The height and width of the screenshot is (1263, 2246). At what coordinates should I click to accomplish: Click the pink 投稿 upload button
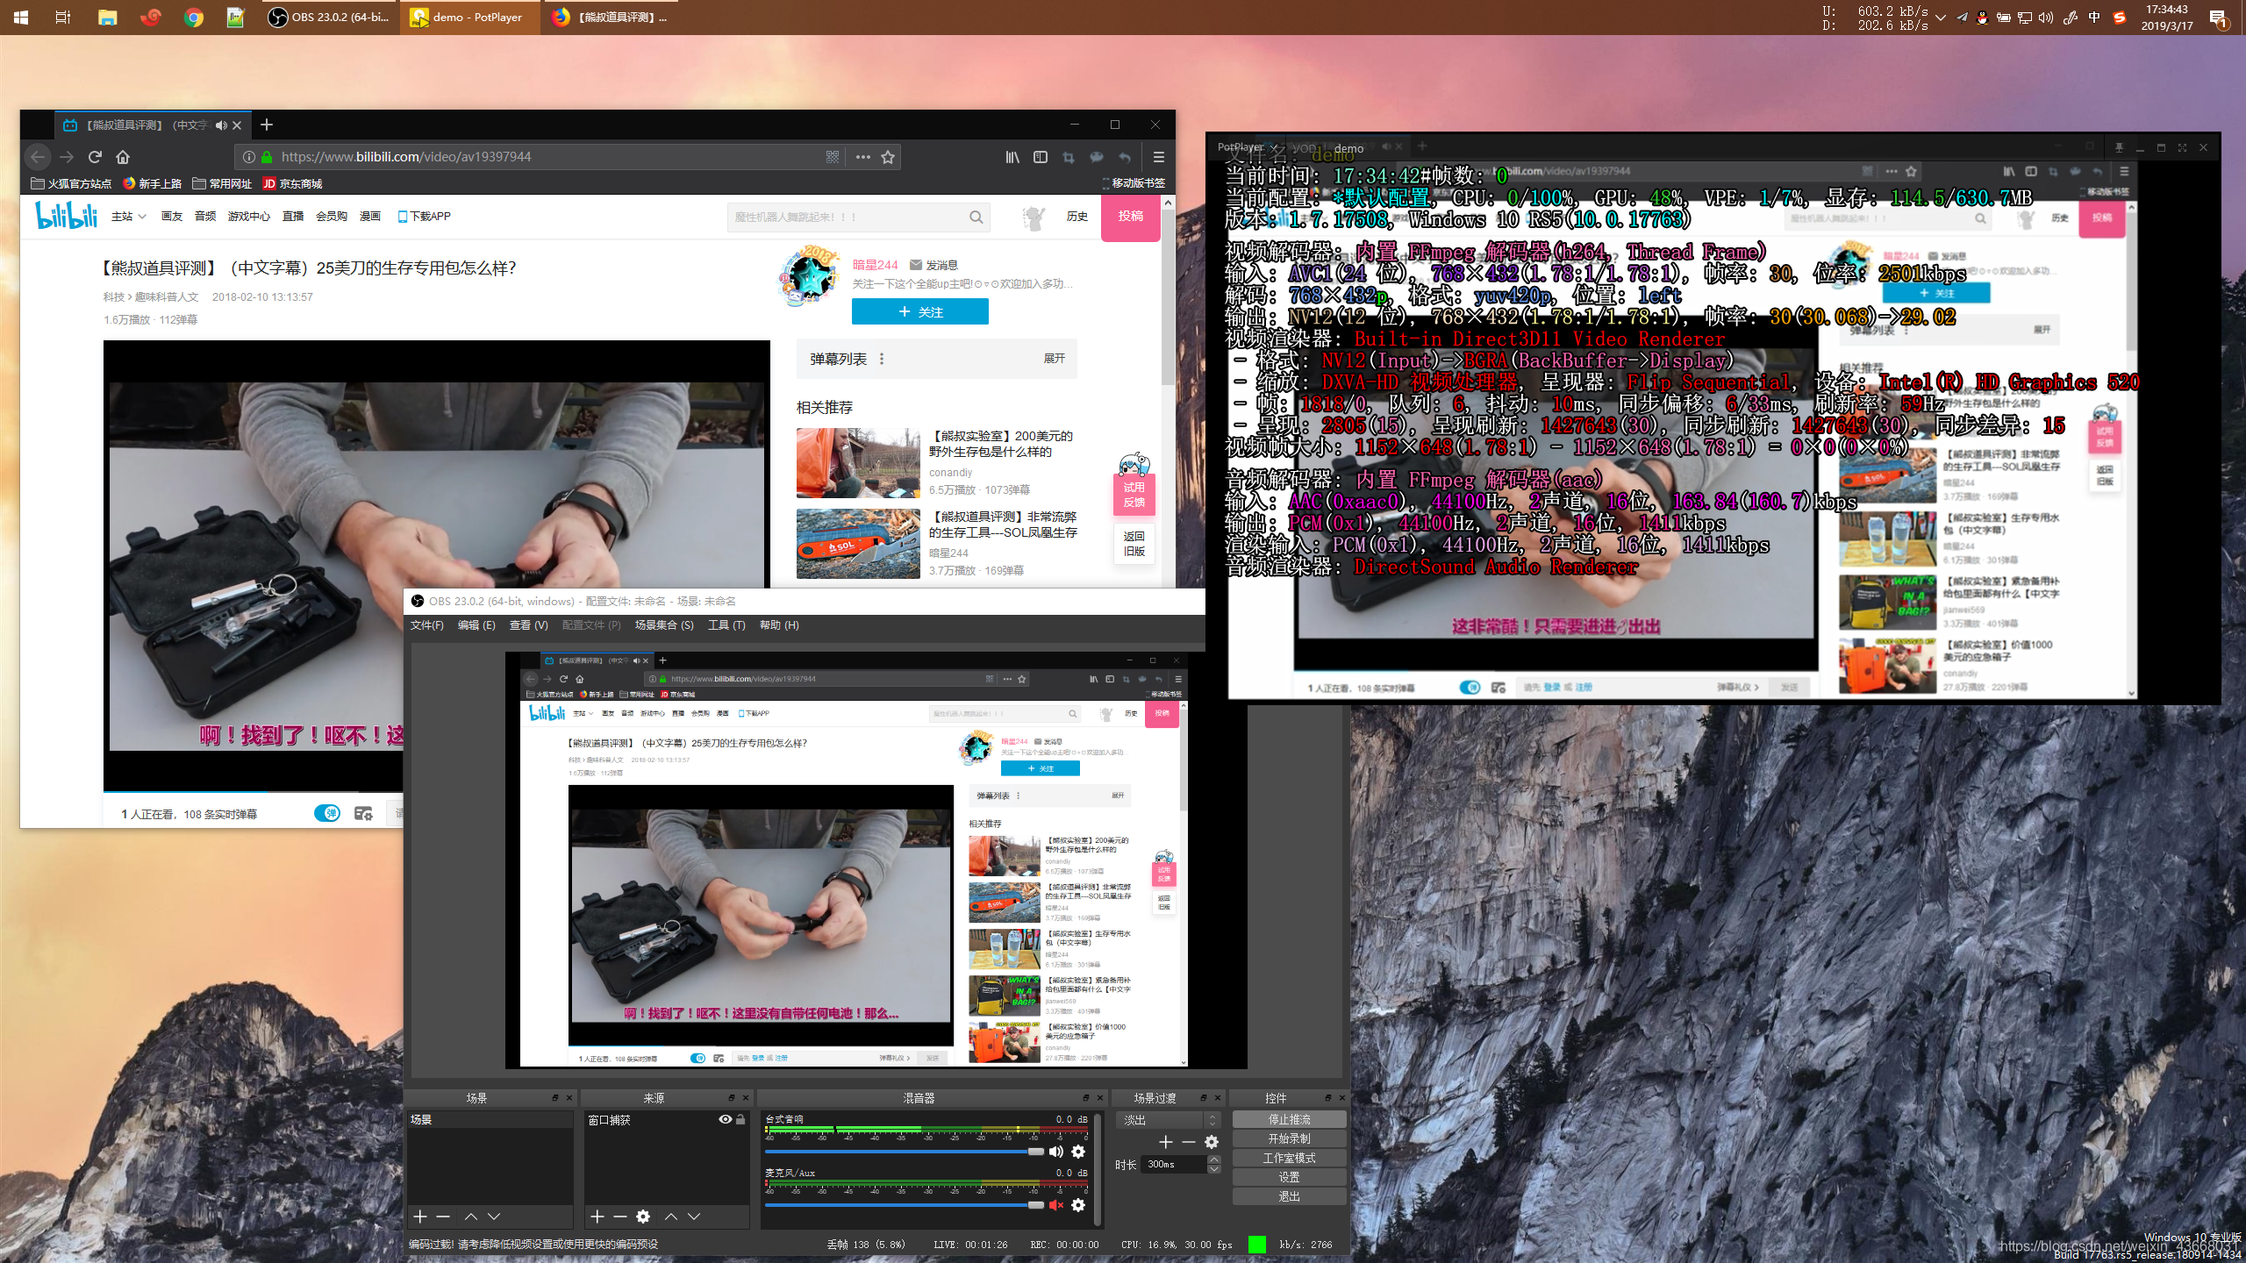point(1130,217)
